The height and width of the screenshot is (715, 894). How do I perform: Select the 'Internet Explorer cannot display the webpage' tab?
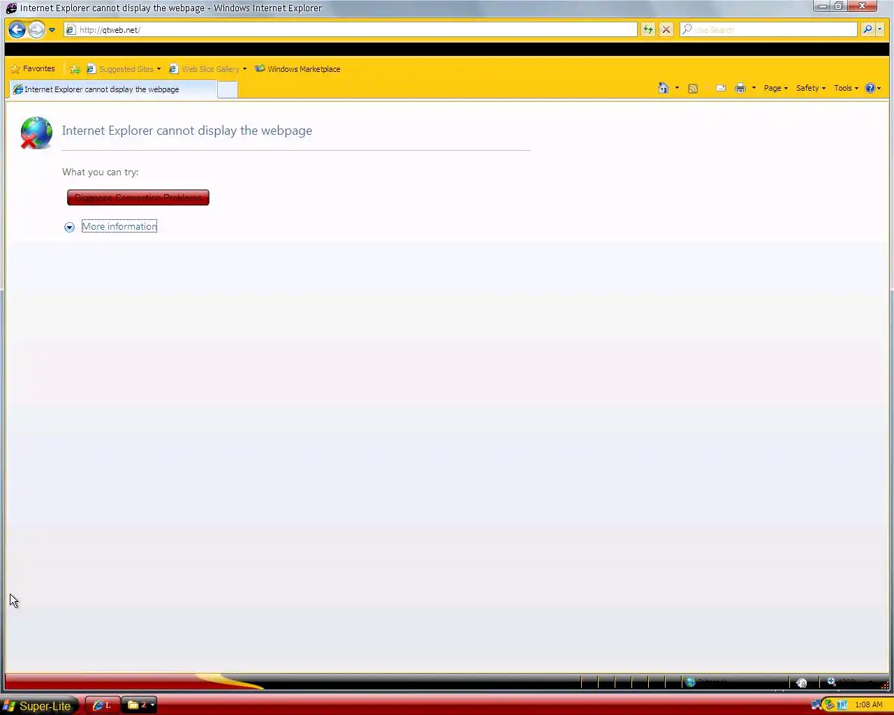(x=113, y=89)
